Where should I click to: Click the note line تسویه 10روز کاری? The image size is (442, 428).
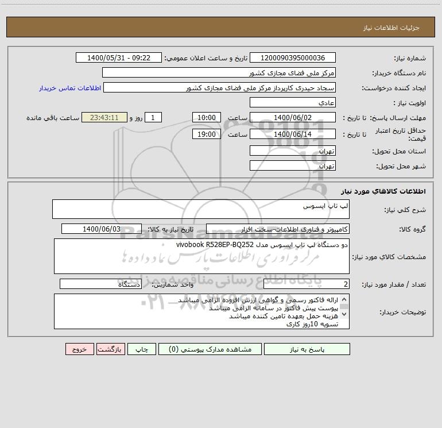[x=312, y=324]
